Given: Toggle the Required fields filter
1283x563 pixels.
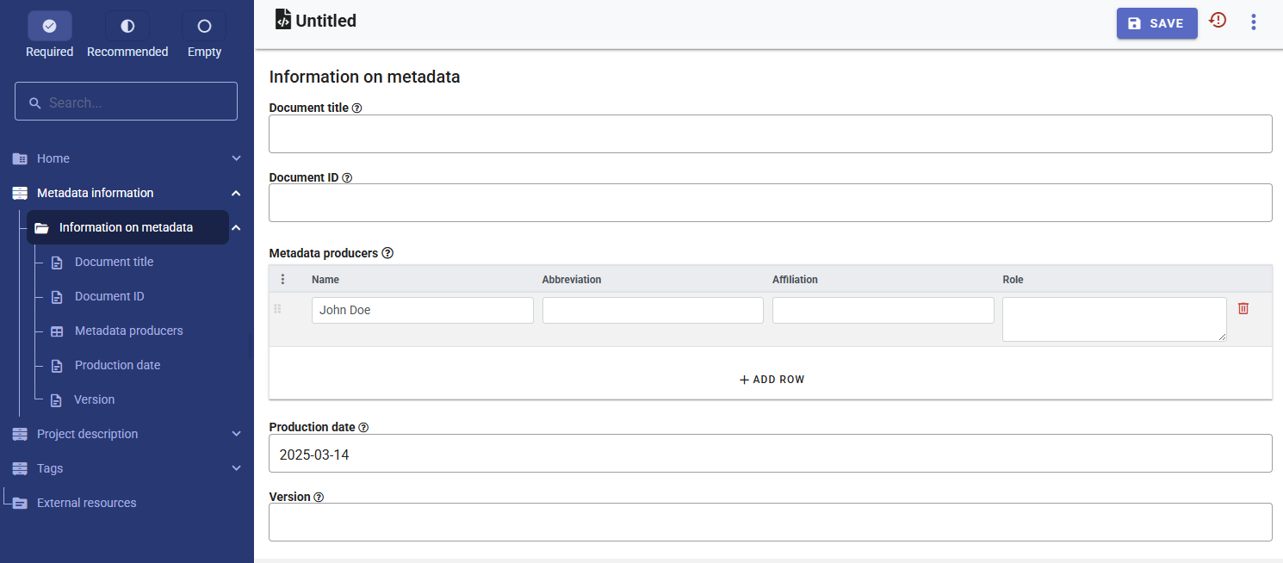Looking at the screenshot, I should pos(49,27).
